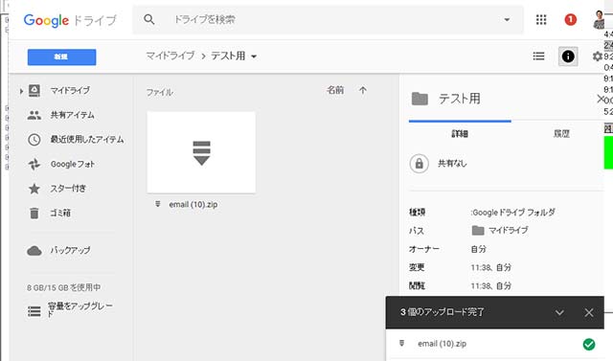Focus the Drive search field
The height and width of the screenshot is (361, 613).
click(x=328, y=19)
